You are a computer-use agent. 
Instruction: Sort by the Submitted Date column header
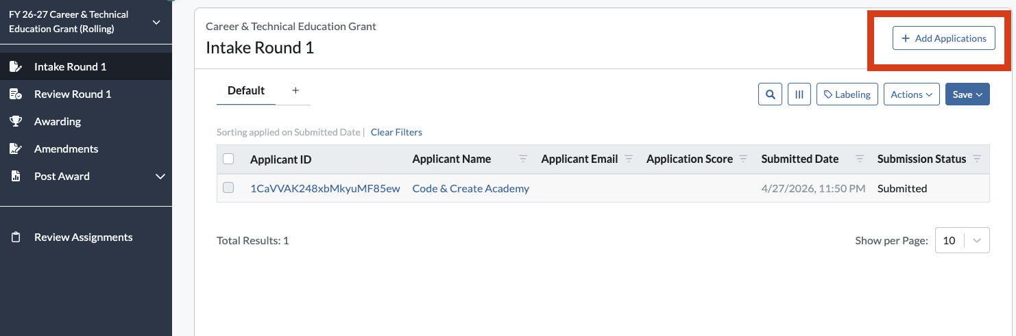(x=799, y=159)
